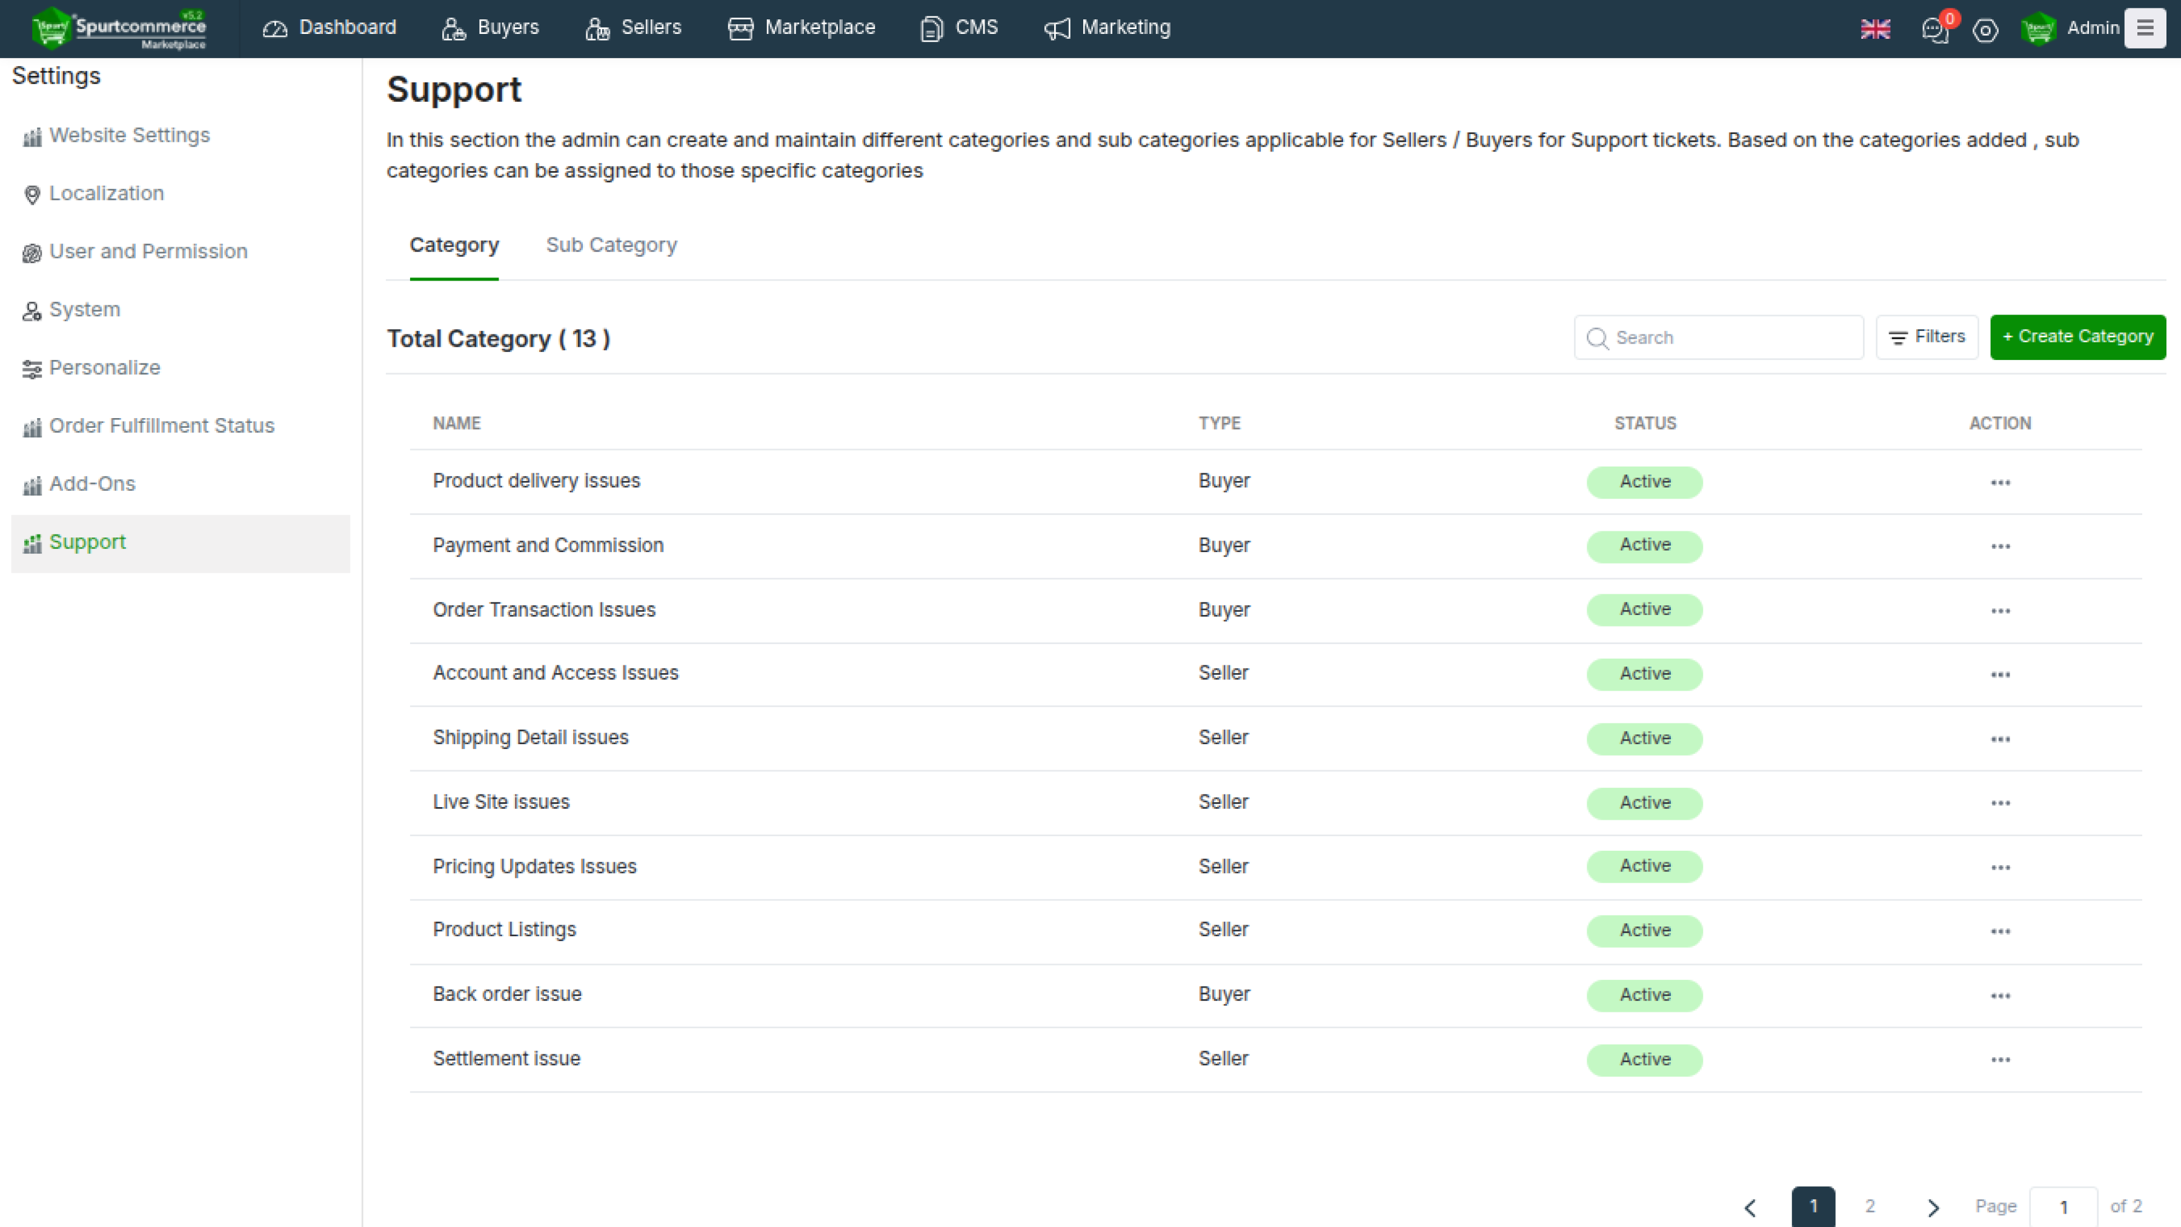Open the Buyers menu

(490, 28)
